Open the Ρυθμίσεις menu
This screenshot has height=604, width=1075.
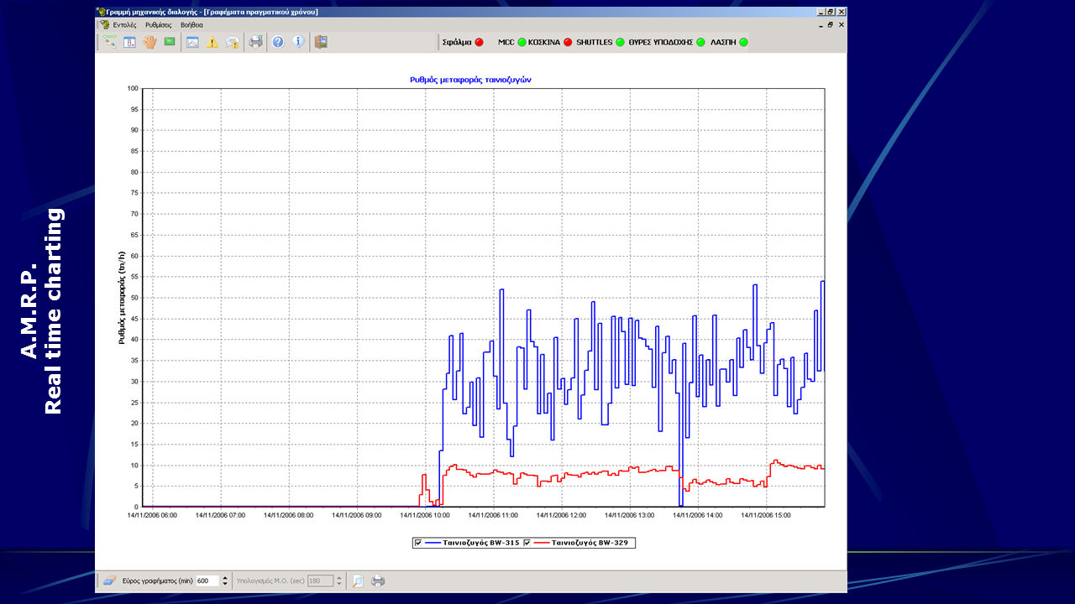pyautogui.click(x=158, y=25)
